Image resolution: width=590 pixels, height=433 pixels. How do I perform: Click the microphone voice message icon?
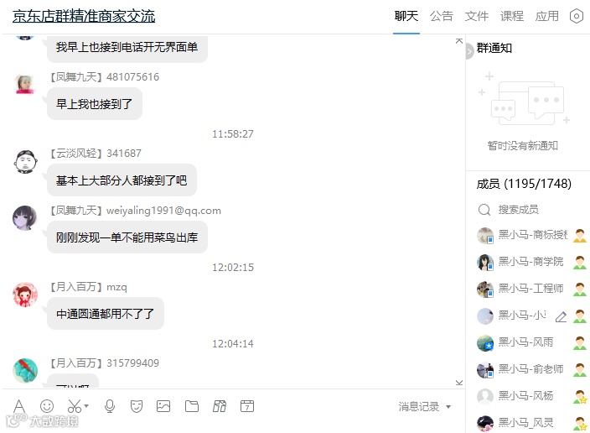(x=110, y=406)
